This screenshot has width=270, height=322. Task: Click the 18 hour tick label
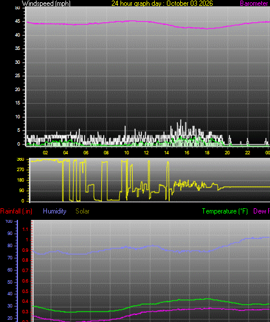pos(207,153)
